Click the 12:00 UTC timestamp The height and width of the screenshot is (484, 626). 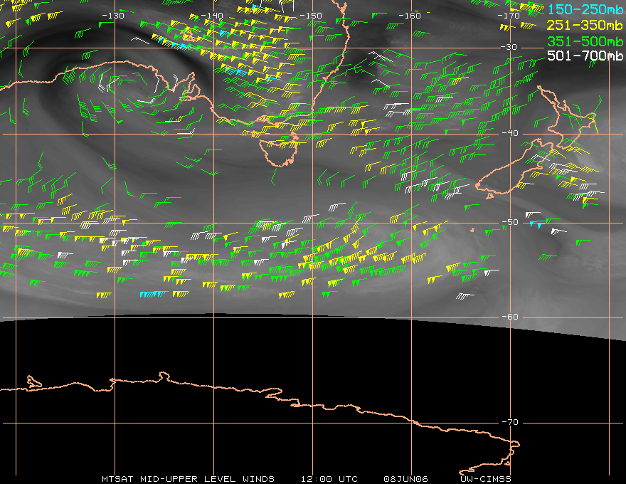click(x=329, y=479)
